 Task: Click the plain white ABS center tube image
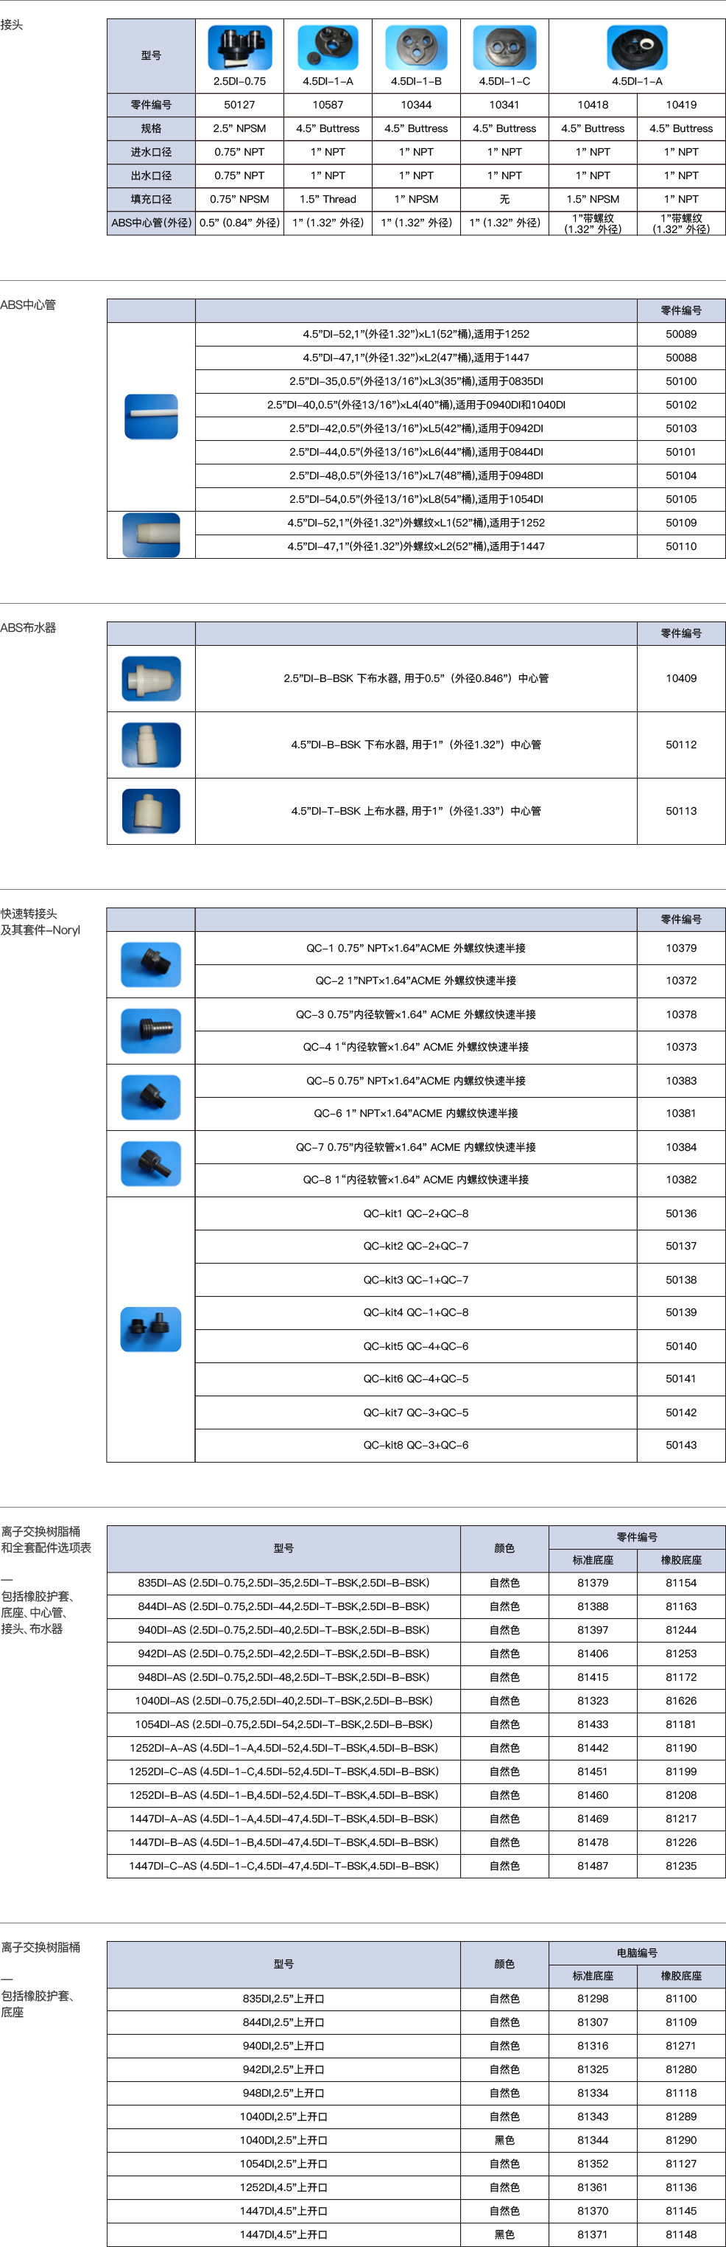point(151,416)
